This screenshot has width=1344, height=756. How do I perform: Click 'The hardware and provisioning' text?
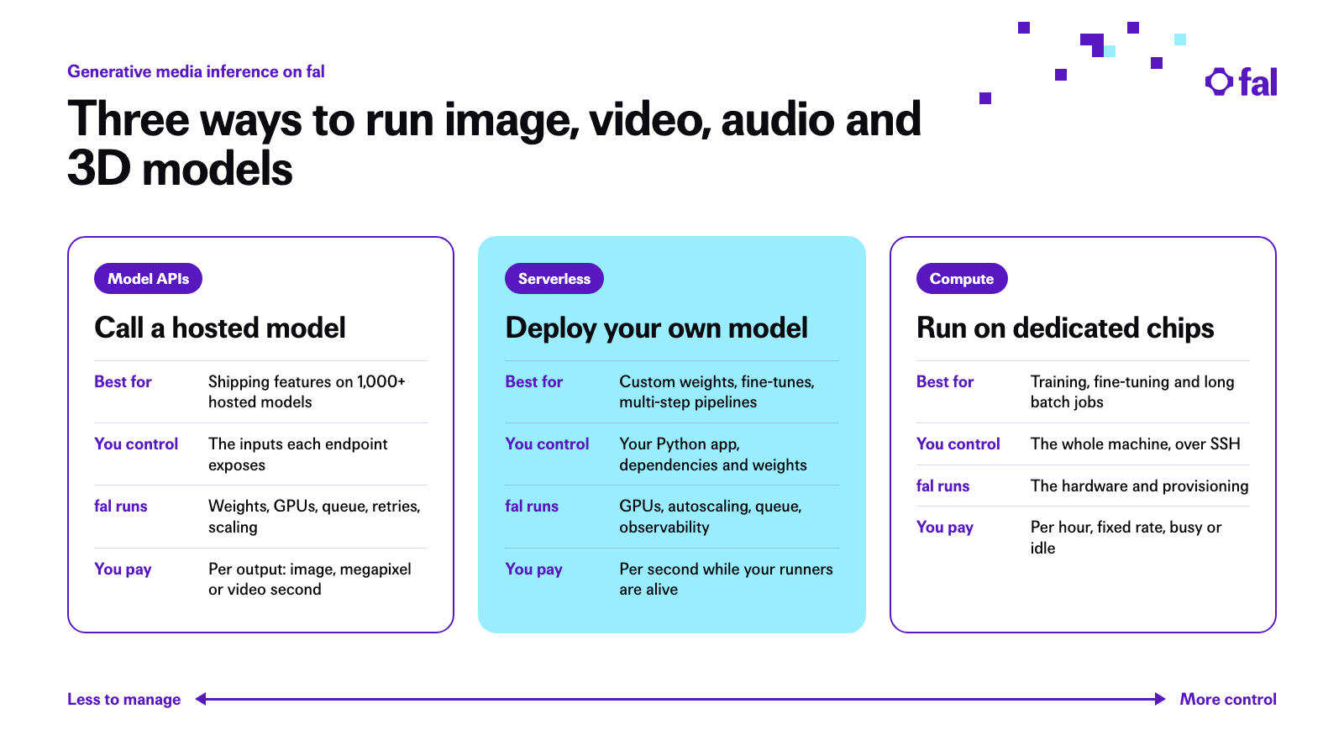click(1140, 486)
